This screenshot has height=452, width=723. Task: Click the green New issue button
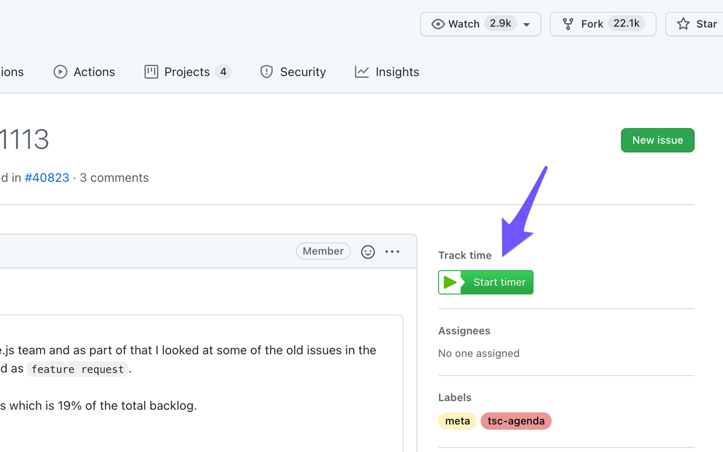click(x=657, y=140)
